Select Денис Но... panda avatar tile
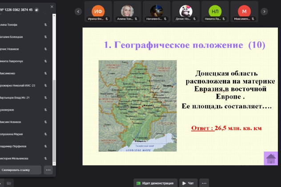Image resolution: width=281 pixels, height=187 pixels. click(x=186, y=12)
